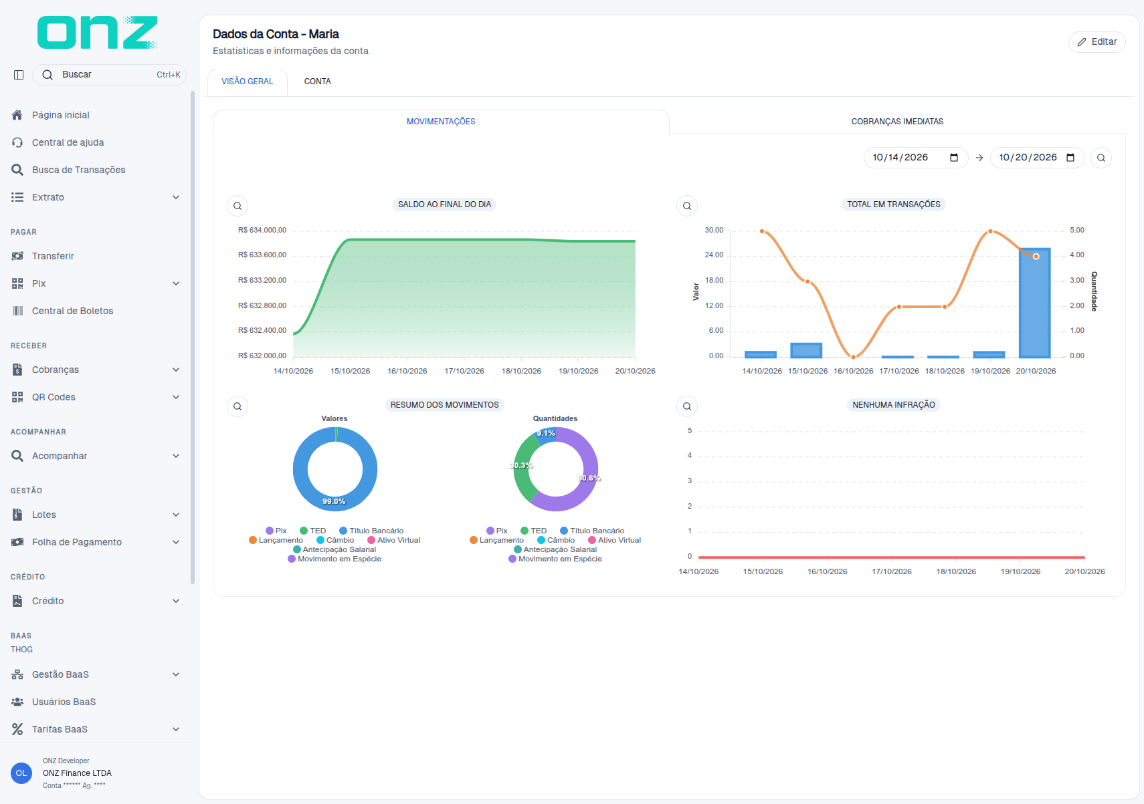1144x804 pixels.
Task: Click the date range search button
Action: click(1101, 158)
